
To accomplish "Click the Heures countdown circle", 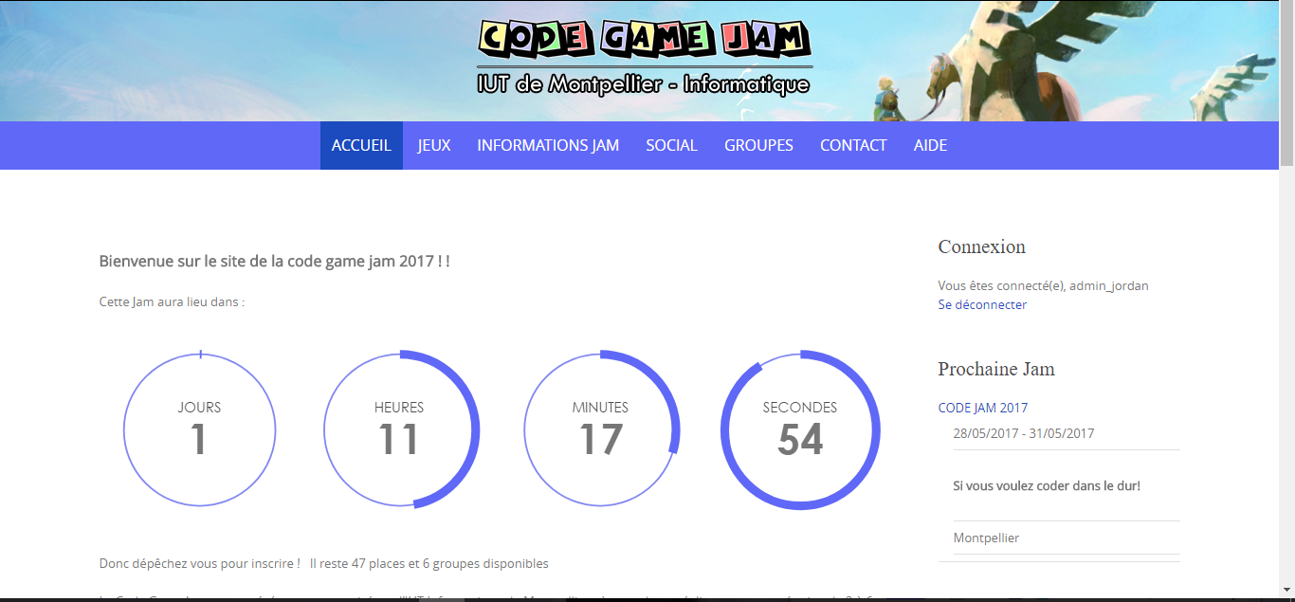I will pos(399,430).
